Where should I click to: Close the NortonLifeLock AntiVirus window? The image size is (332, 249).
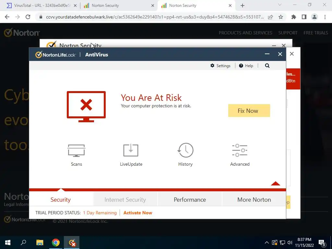click(280, 54)
